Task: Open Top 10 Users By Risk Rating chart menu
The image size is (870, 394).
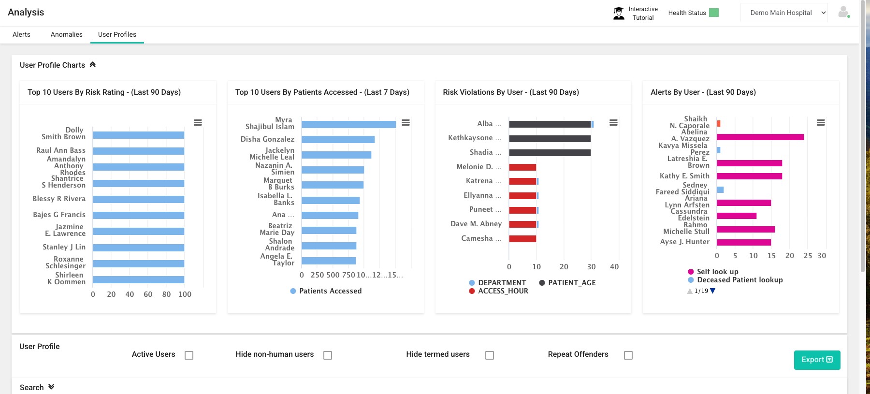Action: [x=198, y=123]
